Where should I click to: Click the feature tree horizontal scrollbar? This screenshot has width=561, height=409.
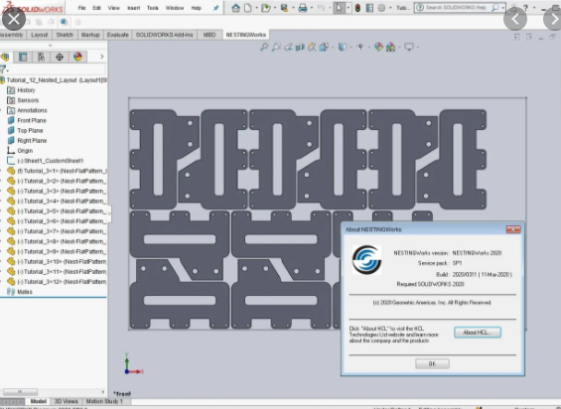click(x=20, y=392)
